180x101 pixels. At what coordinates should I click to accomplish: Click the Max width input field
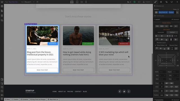coord(163,79)
